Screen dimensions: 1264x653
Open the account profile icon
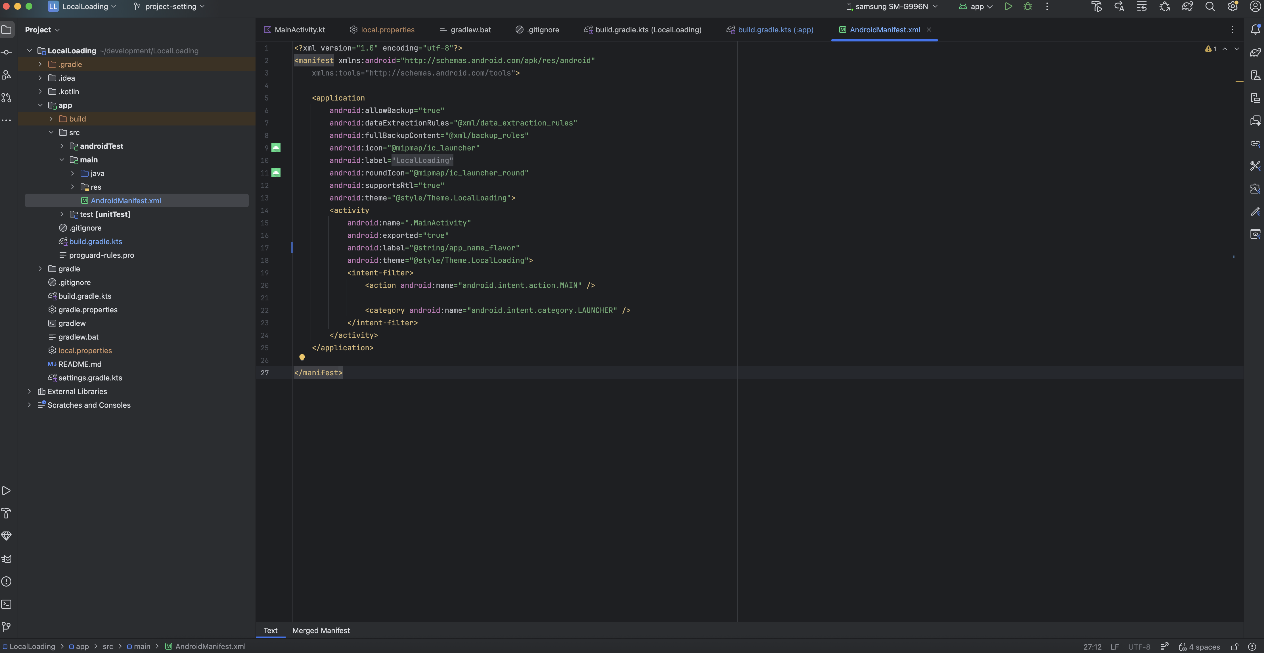click(x=1255, y=6)
